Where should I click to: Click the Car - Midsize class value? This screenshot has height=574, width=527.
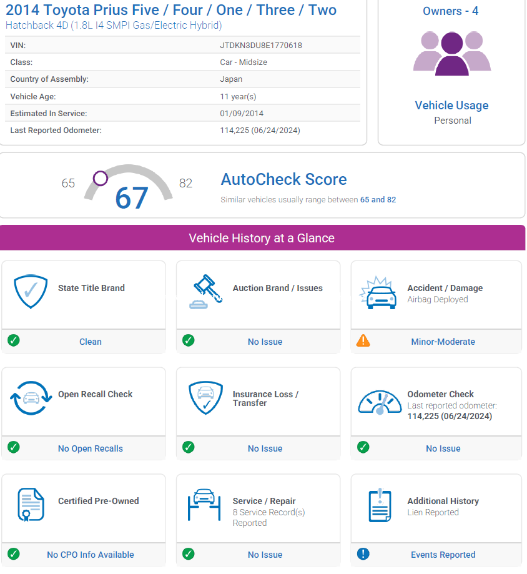tap(244, 62)
